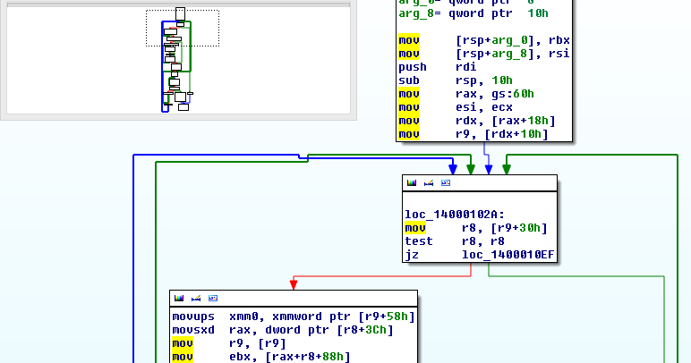The image size is (691, 363).
Task: Click group nodes icon in loc_14000102A block
Action: 446,182
